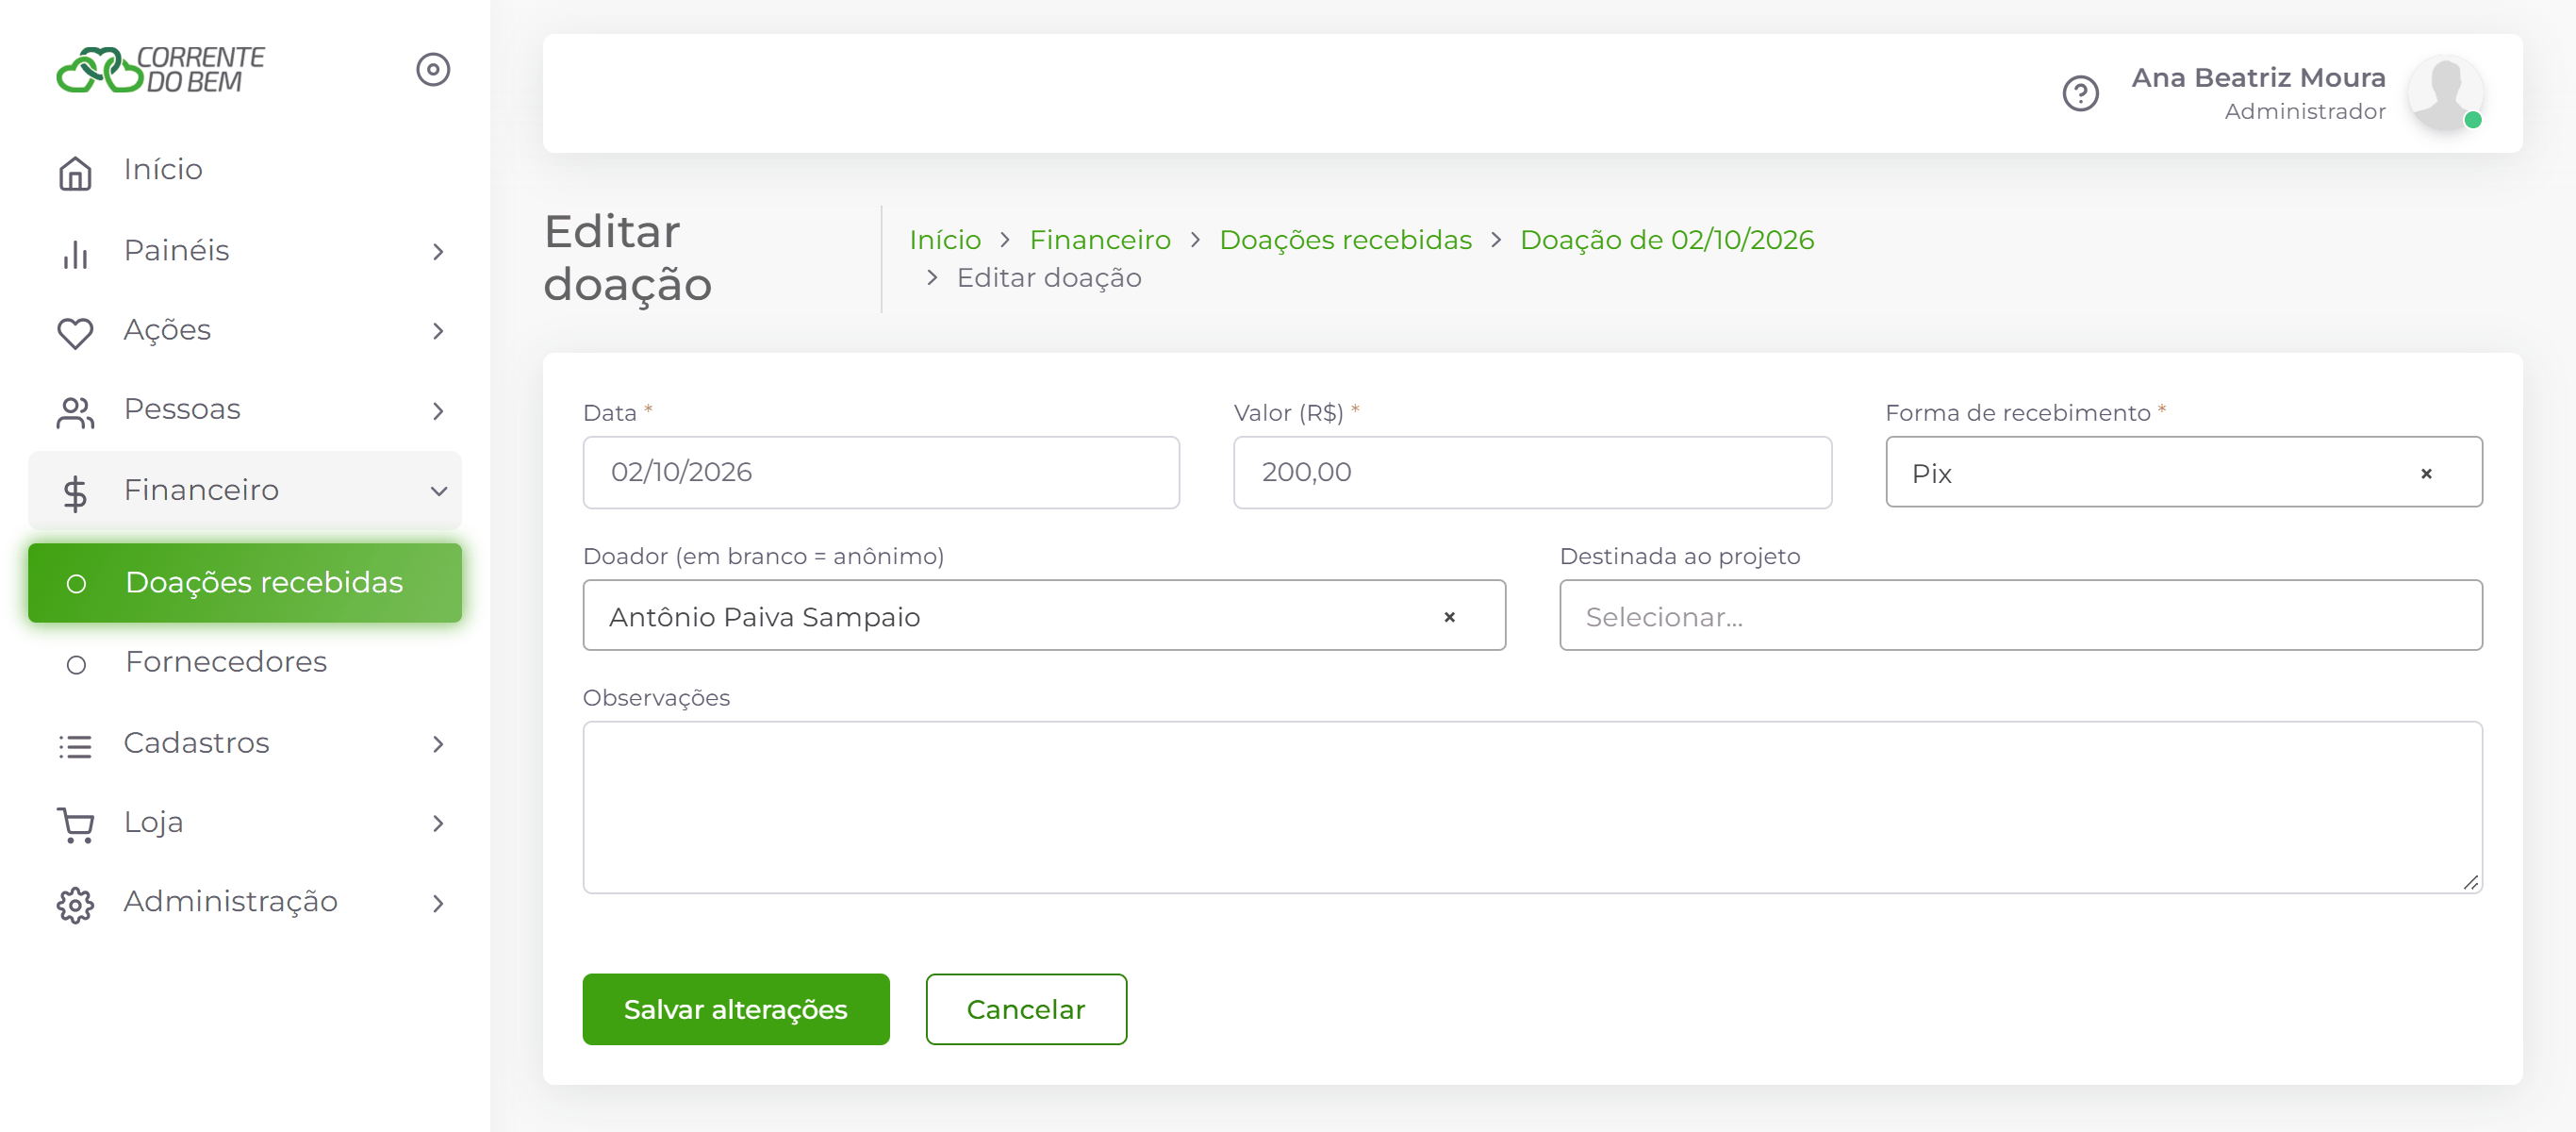Viewport: 2576px width, 1132px height.
Task: Open the Forma de recebimento Pix dropdown
Action: pos(2184,473)
